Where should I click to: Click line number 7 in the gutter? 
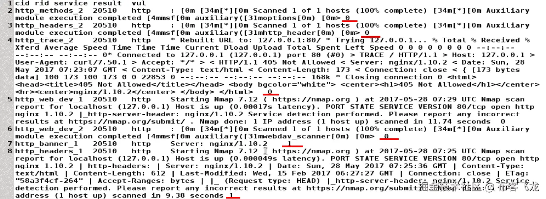[x=10, y=144]
